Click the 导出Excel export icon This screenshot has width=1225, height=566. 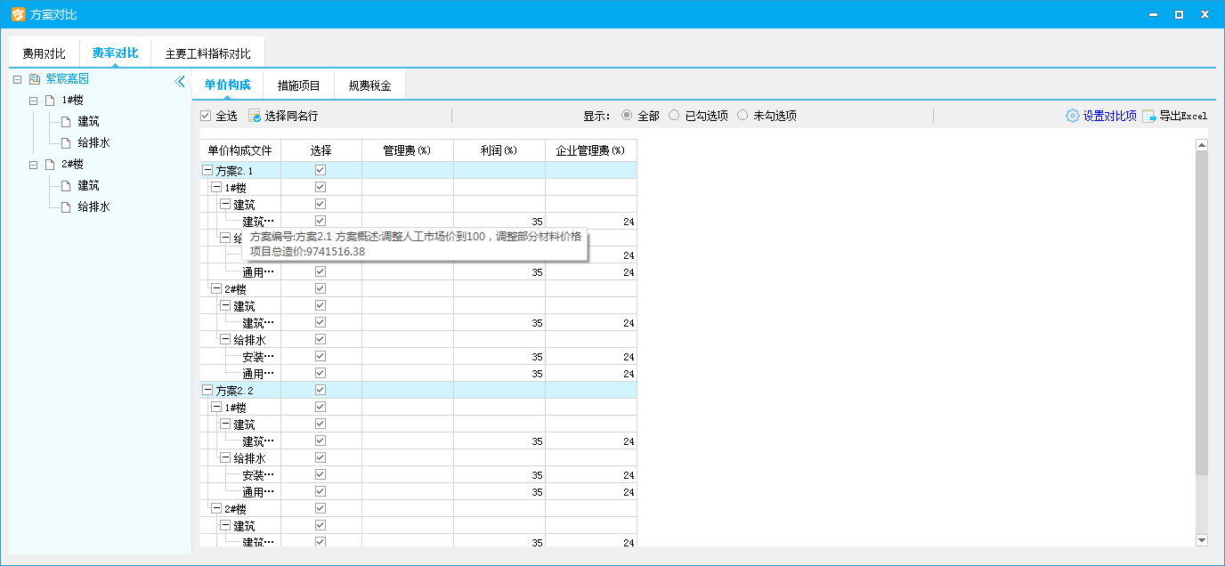[x=1148, y=116]
